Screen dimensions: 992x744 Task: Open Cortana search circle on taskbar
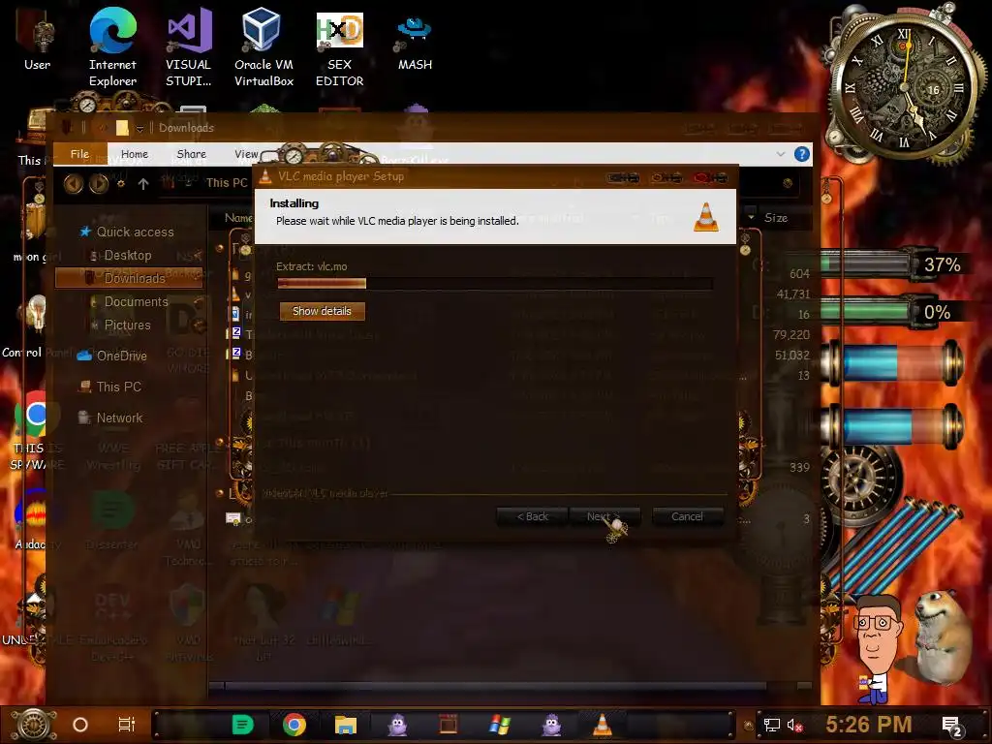[80, 725]
